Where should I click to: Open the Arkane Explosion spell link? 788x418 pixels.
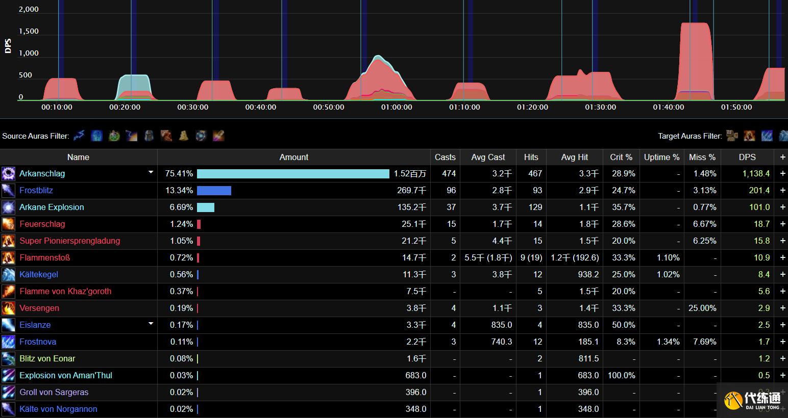(52, 207)
